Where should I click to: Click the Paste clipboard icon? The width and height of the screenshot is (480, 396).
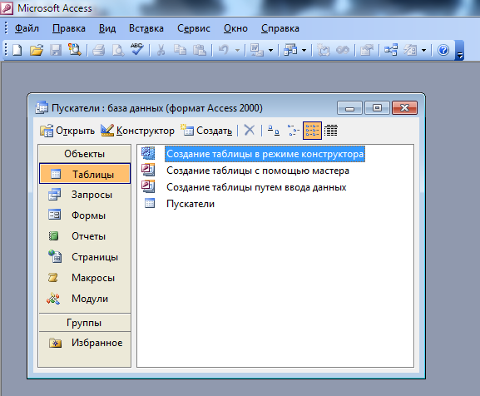(199, 50)
